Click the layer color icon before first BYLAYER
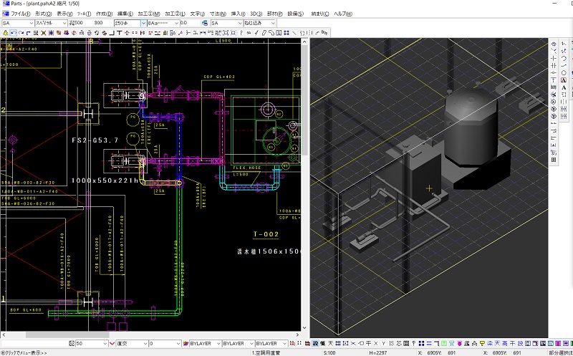The height and width of the screenshot is (356, 573). tap(186, 344)
